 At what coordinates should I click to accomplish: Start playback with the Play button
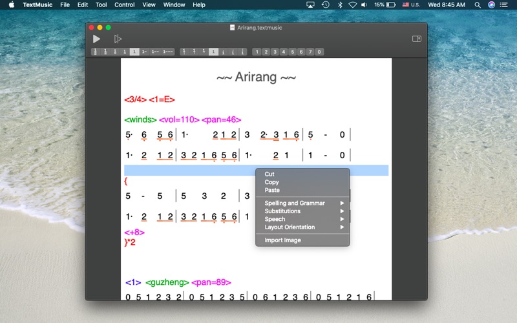tap(96, 39)
